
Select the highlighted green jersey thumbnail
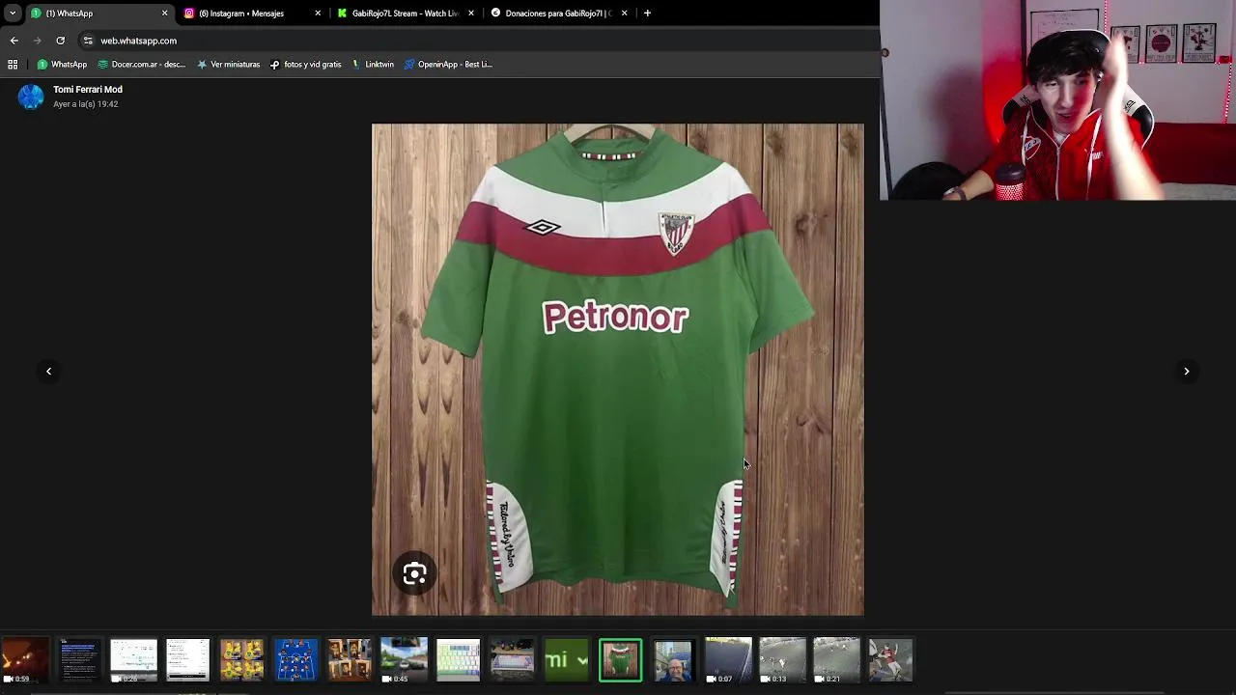tap(620, 661)
